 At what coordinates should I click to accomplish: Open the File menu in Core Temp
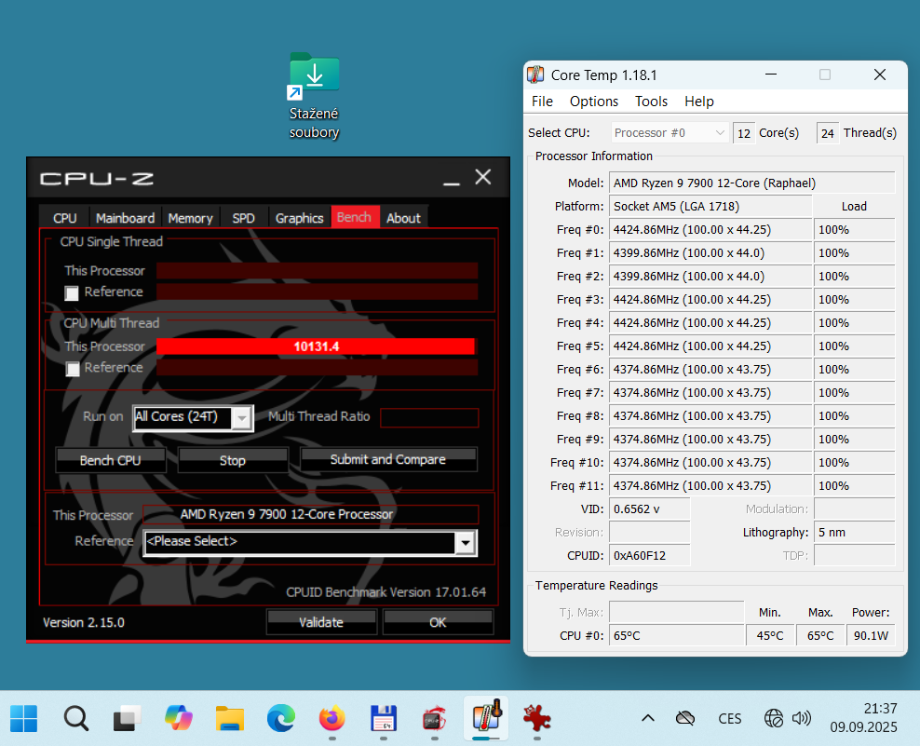coord(542,102)
